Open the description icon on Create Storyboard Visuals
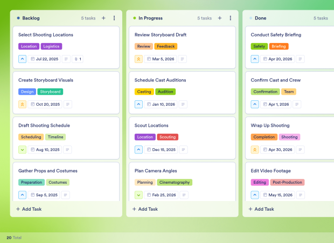The width and height of the screenshot is (334, 243). (x=68, y=105)
